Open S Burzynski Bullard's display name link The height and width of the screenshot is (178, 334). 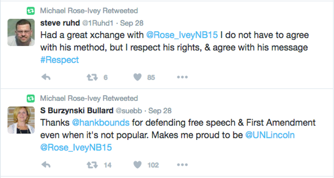77,111
